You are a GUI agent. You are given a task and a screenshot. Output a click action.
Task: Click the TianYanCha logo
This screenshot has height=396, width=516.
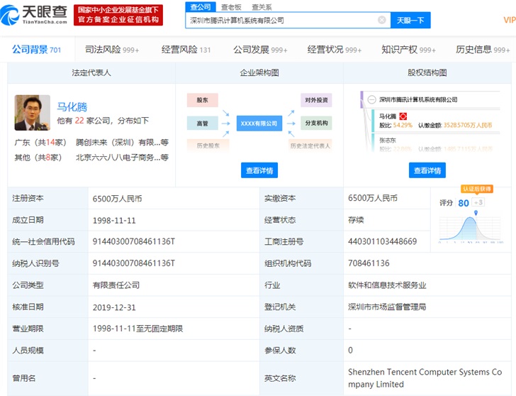tap(33, 14)
